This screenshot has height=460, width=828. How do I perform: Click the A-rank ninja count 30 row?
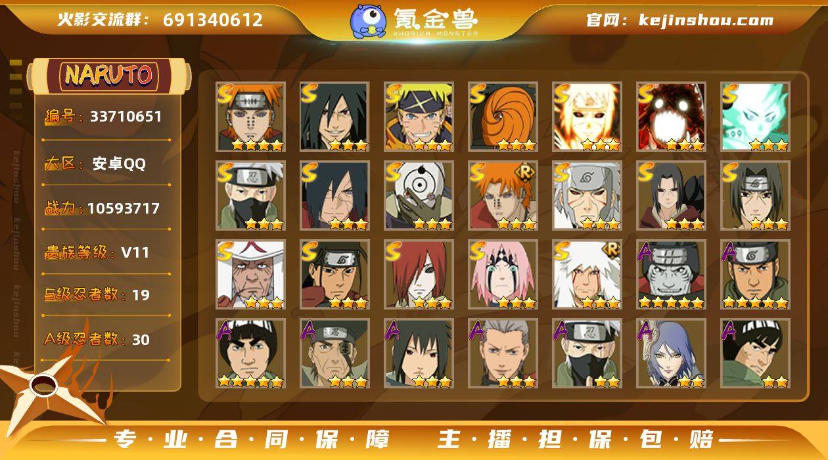click(105, 339)
